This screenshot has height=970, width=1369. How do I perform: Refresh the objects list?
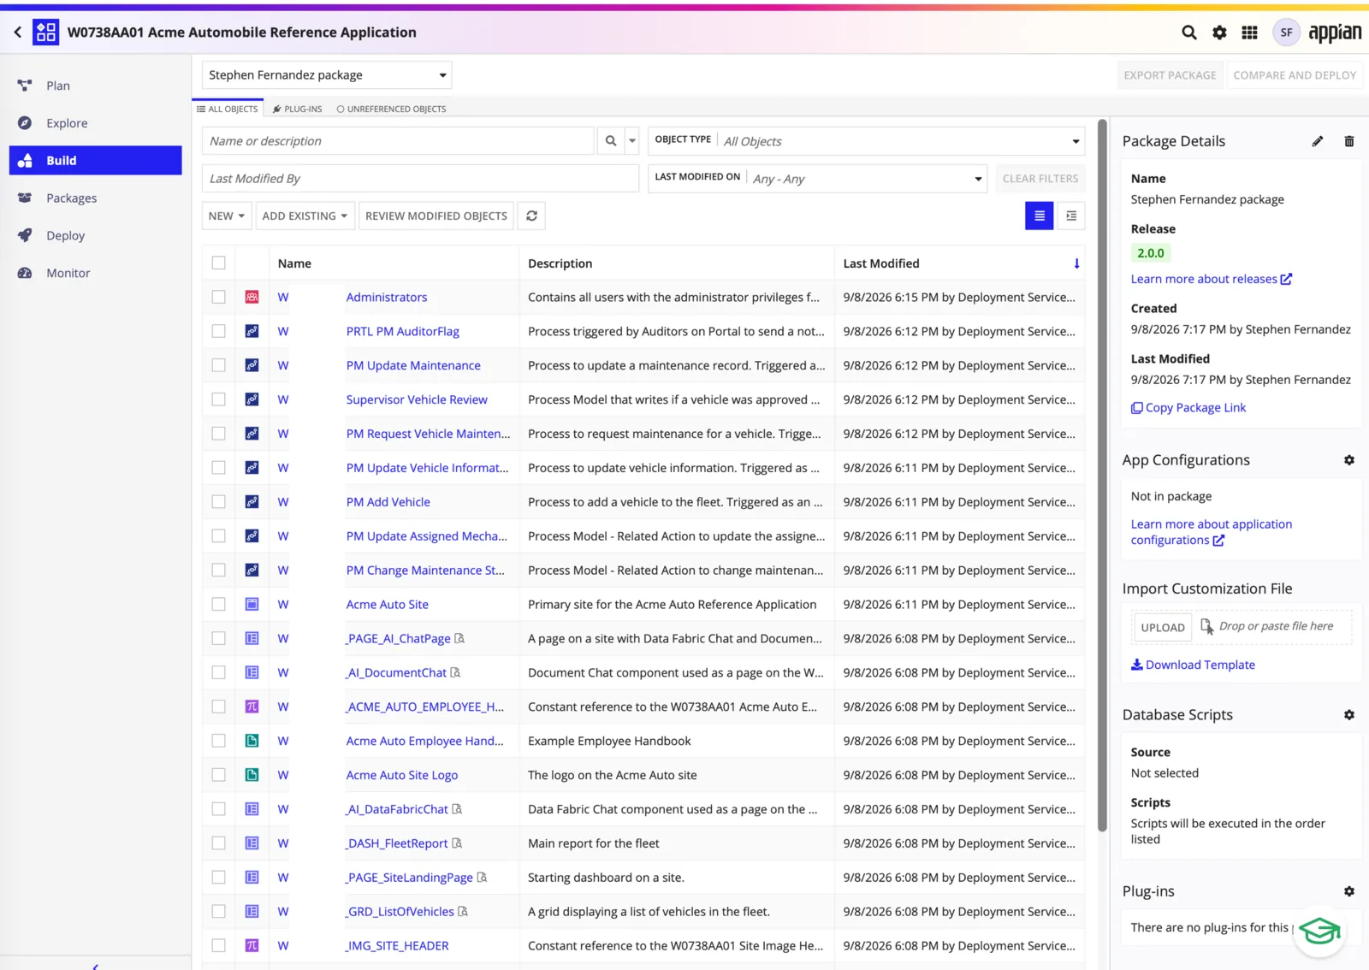tap(531, 216)
